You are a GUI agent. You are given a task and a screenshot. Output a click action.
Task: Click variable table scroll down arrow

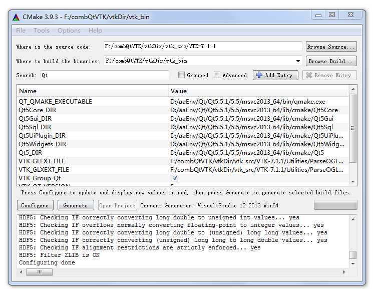pos(353,182)
